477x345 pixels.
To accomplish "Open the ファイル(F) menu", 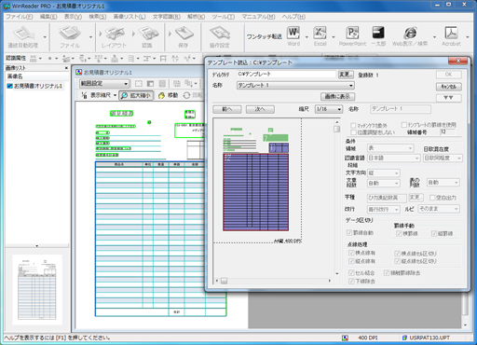I will coord(20,17).
